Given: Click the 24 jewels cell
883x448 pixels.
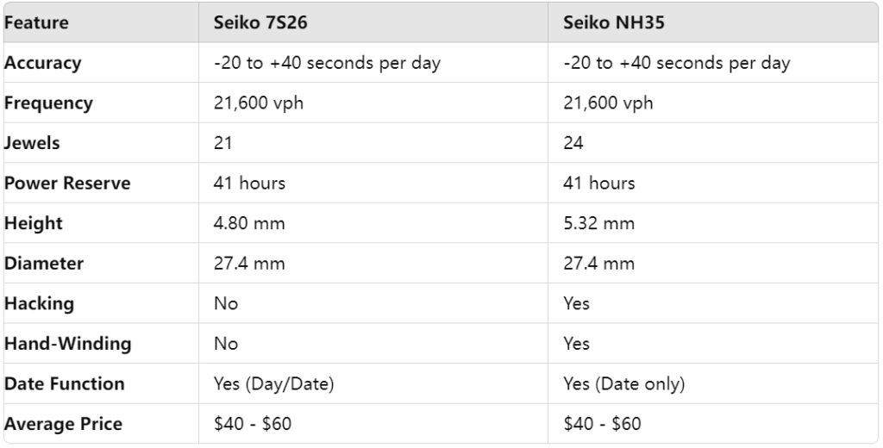Looking at the screenshot, I should pos(573,143).
